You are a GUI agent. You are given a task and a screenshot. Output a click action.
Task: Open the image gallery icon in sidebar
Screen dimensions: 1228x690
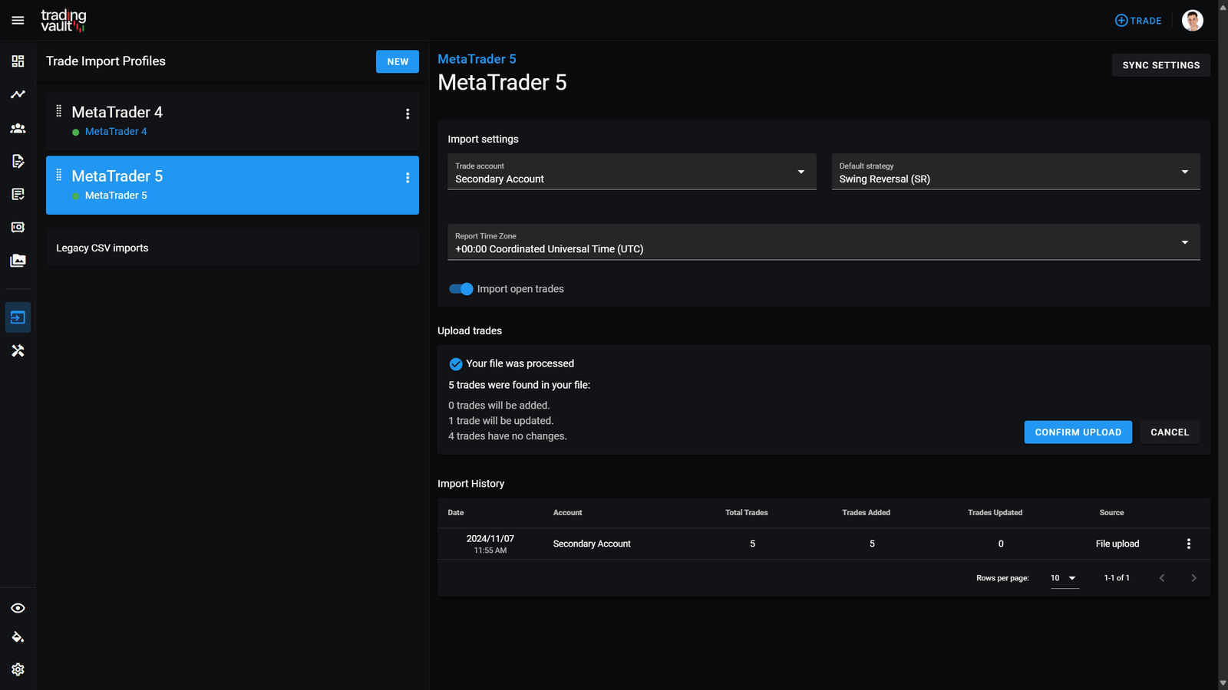point(18,261)
